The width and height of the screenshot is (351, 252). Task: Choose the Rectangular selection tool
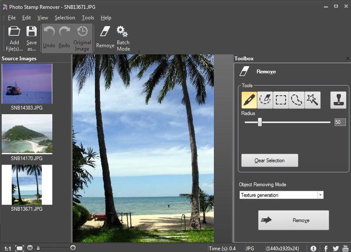281,100
